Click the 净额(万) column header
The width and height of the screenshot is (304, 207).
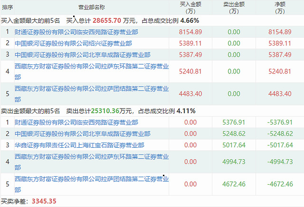[280, 8]
